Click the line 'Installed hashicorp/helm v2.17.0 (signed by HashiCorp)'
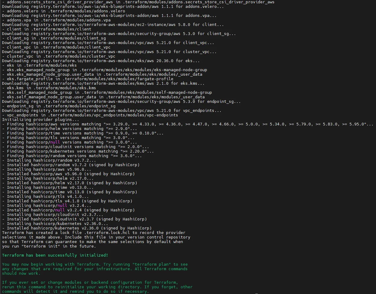 pyautogui.click(x=70, y=183)
